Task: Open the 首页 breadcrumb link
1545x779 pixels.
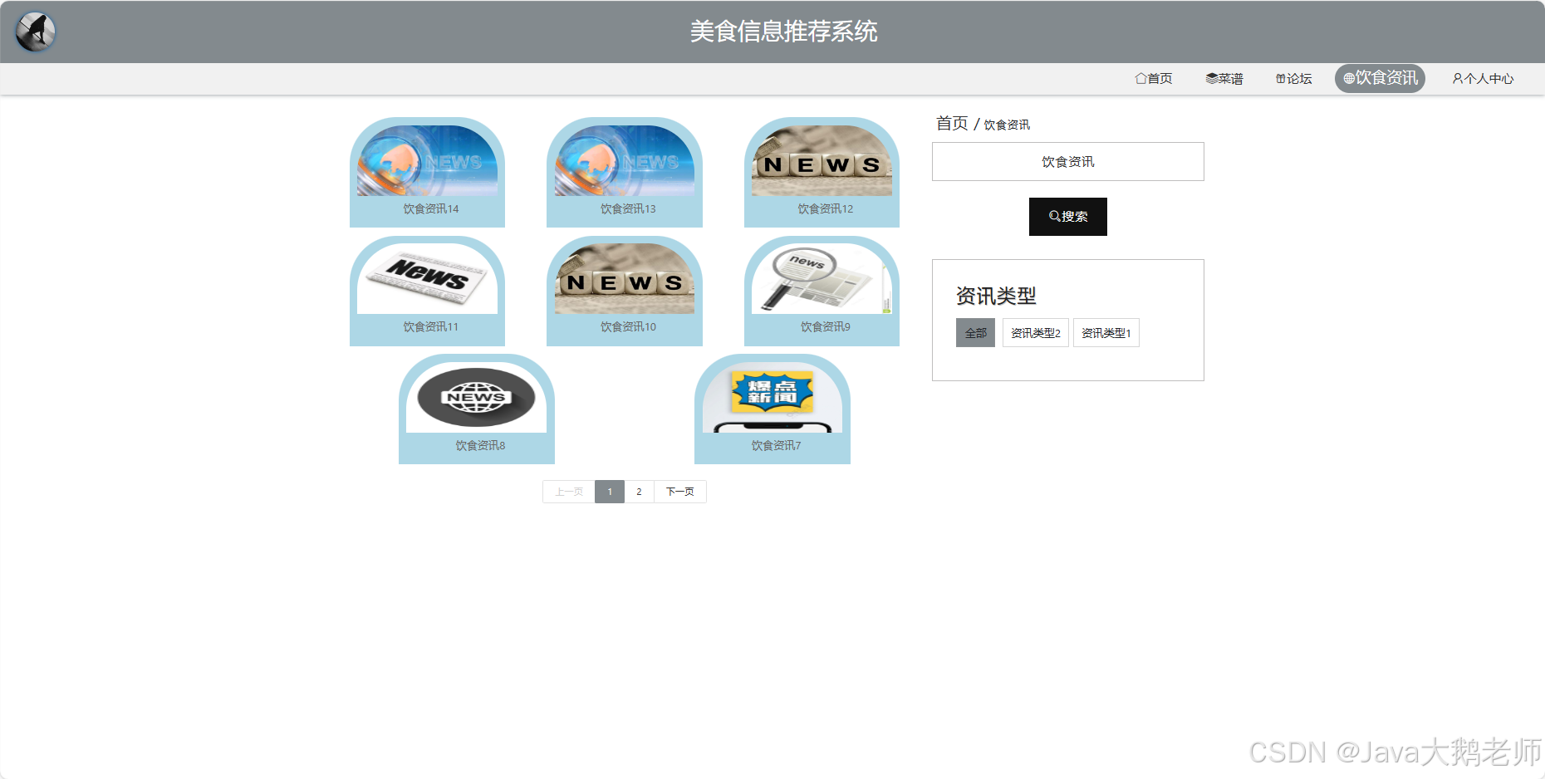Action: coord(952,123)
